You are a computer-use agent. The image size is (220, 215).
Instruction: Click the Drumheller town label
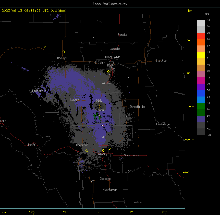163,124
